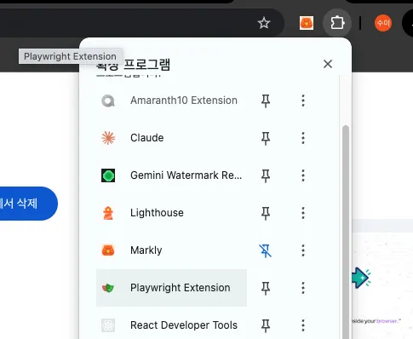Click the Amaranth10 Extension icon
Screen dimensions: 413x339
point(108,101)
